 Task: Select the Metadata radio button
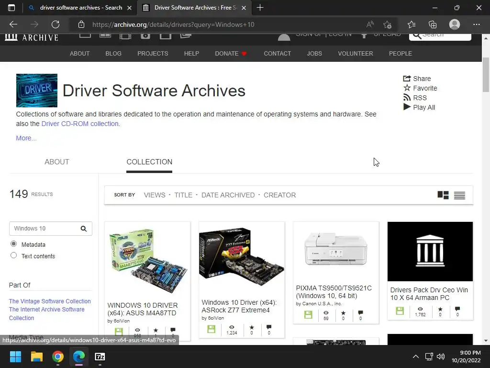click(x=13, y=244)
